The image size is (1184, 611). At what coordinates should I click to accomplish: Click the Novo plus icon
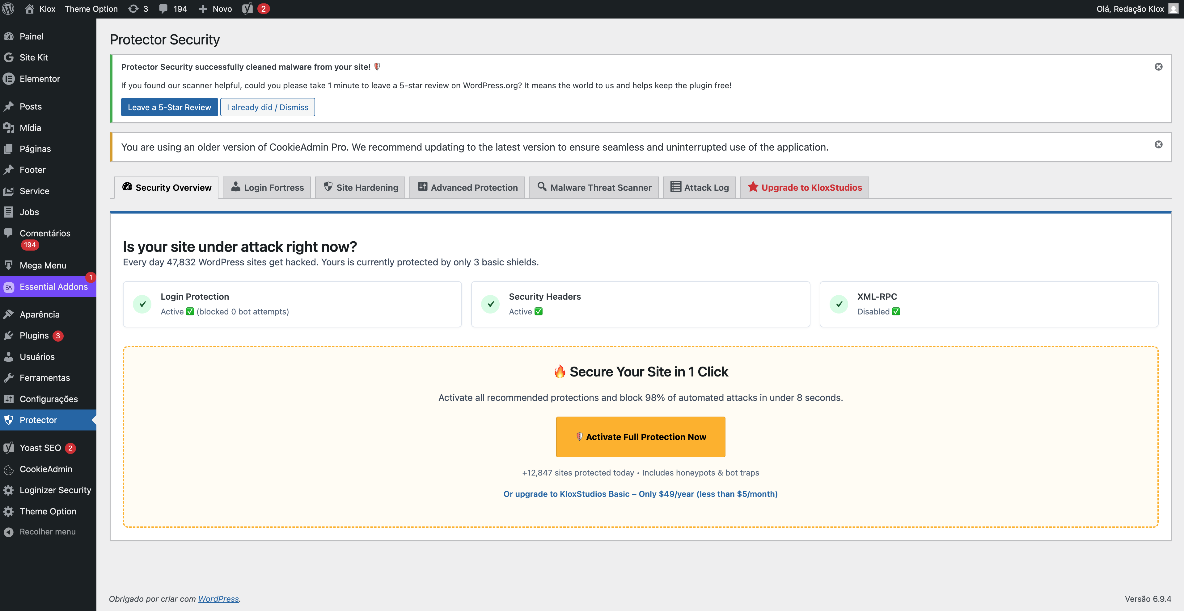pos(203,9)
